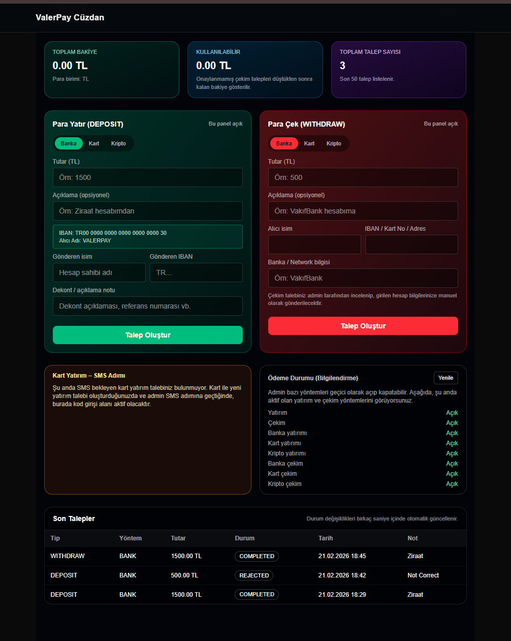Image resolution: width=511 pixels, height=641 pixels.
Task: Click the VALERPAY IBAN info box
Action: tap(147, 236)
